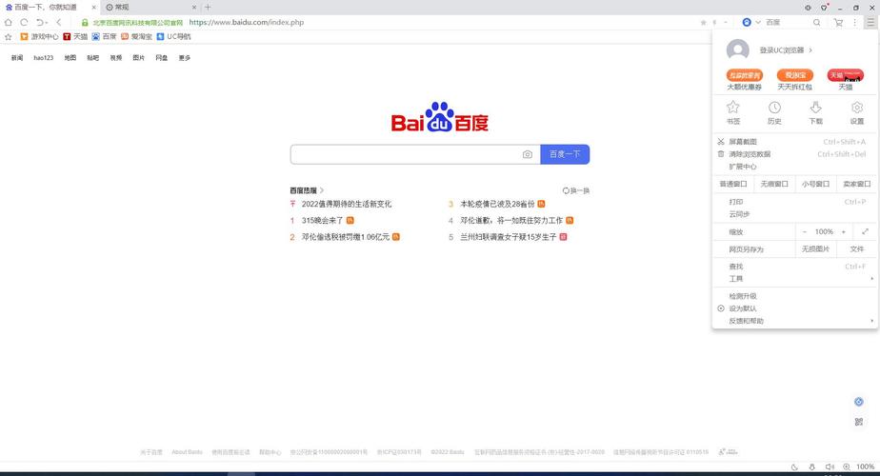This screenshot has width=880, height=476.
Task: Click the user avatar in menu
Action: tap(737, 50)
